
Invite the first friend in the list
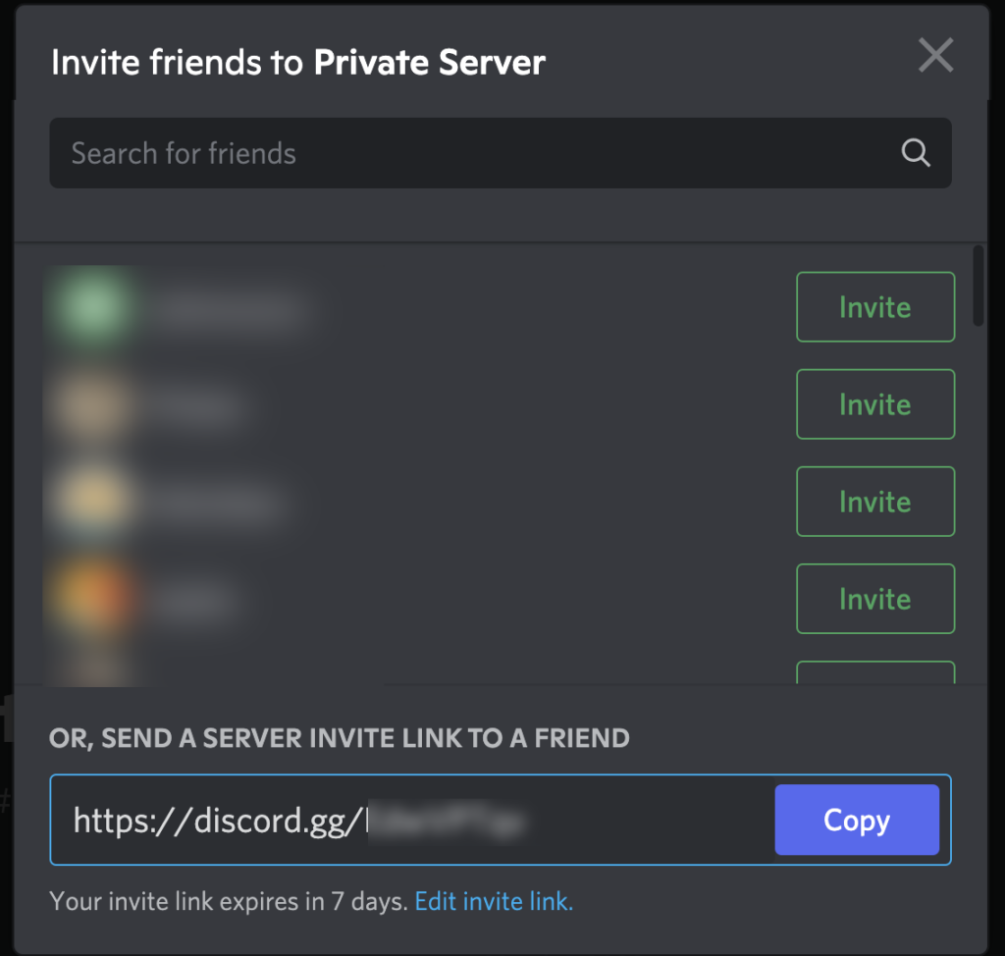[x=874, y=306]
